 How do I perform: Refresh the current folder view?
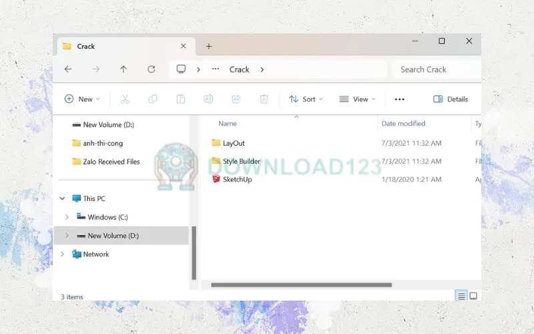[x=152, y=69]
